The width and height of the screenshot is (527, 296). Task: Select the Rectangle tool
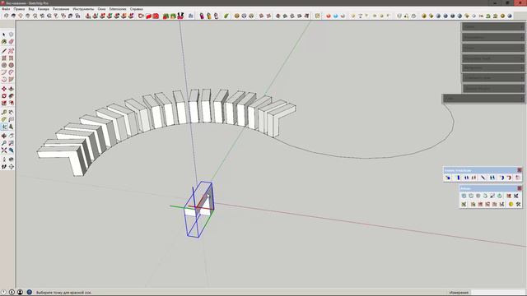point(4,58)
